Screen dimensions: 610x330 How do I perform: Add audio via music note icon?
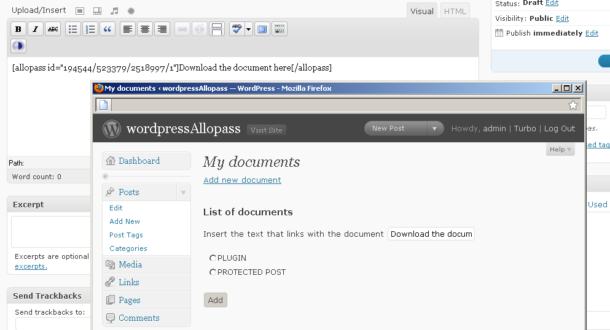114,11
